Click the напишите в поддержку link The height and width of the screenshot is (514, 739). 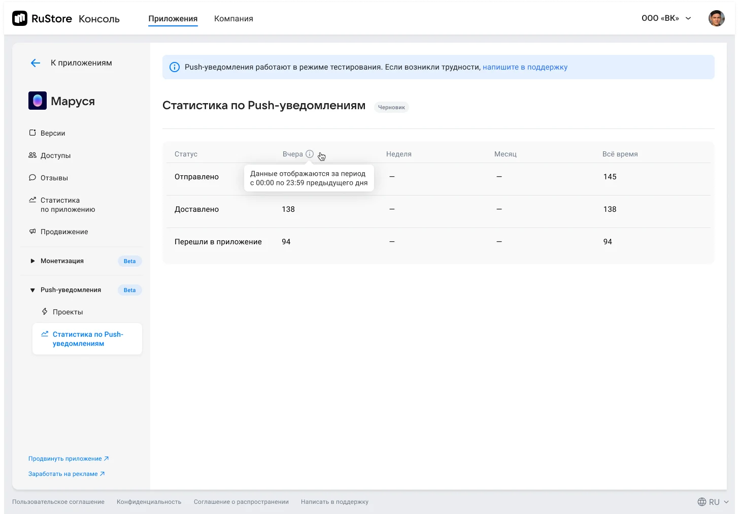[525, 67]
